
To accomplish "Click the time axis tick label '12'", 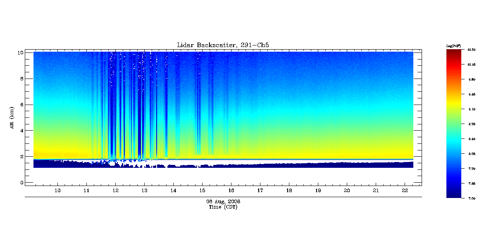I will (x=116, y=190).
